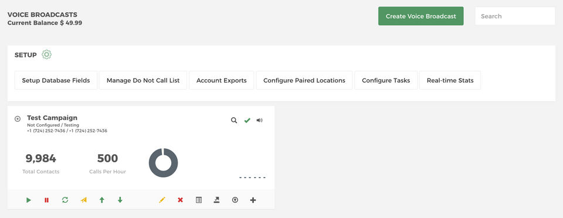Click Create Voice Broadcast button
This screenshot has width=563, height=218.
(x=421, y=16)
